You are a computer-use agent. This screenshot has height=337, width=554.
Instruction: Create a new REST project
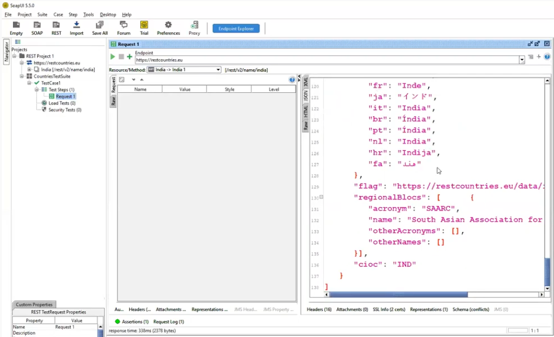[56, 28]
